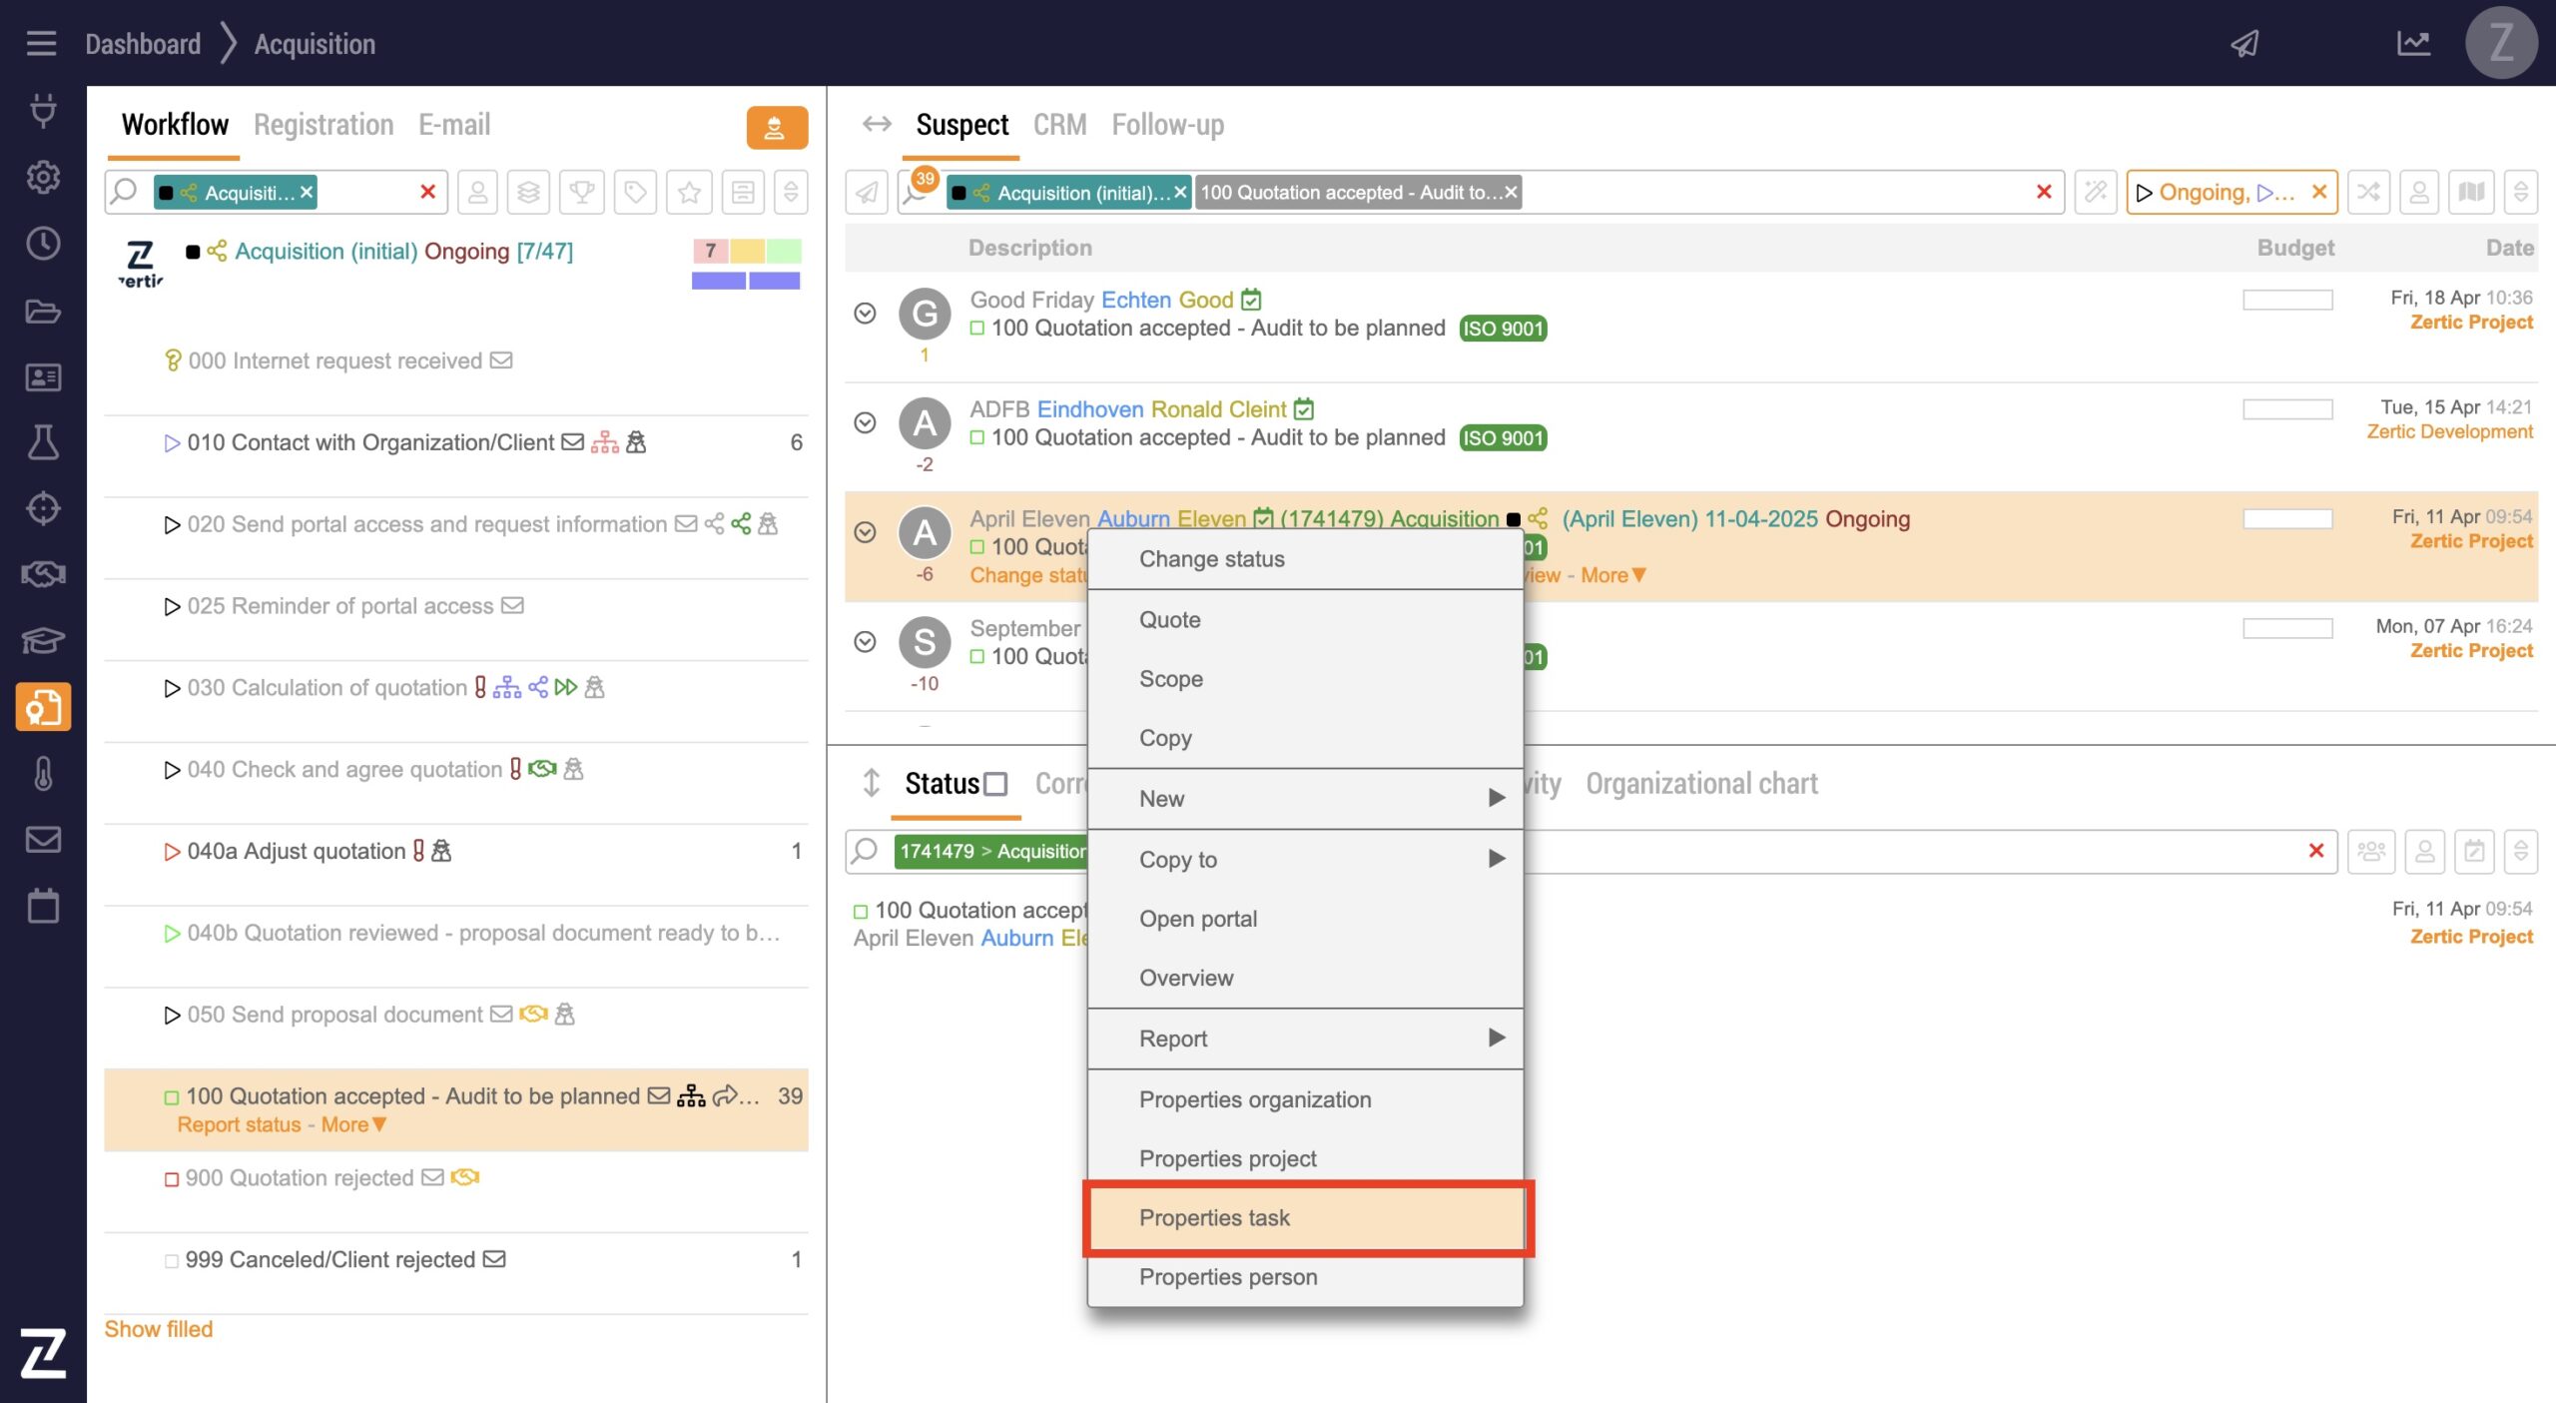Click the Show filled link

pos(159,1329)
